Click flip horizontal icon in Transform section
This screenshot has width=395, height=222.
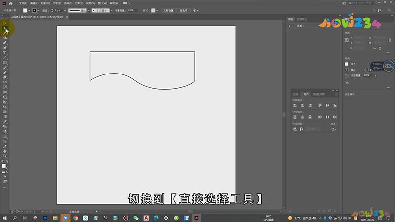[375, 48]
